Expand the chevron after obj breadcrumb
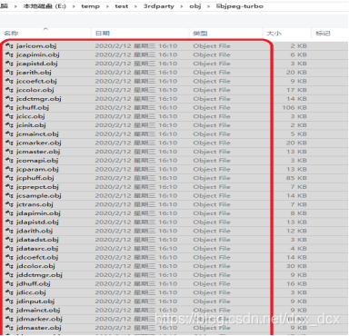349x336 pixels. [208, 6]
